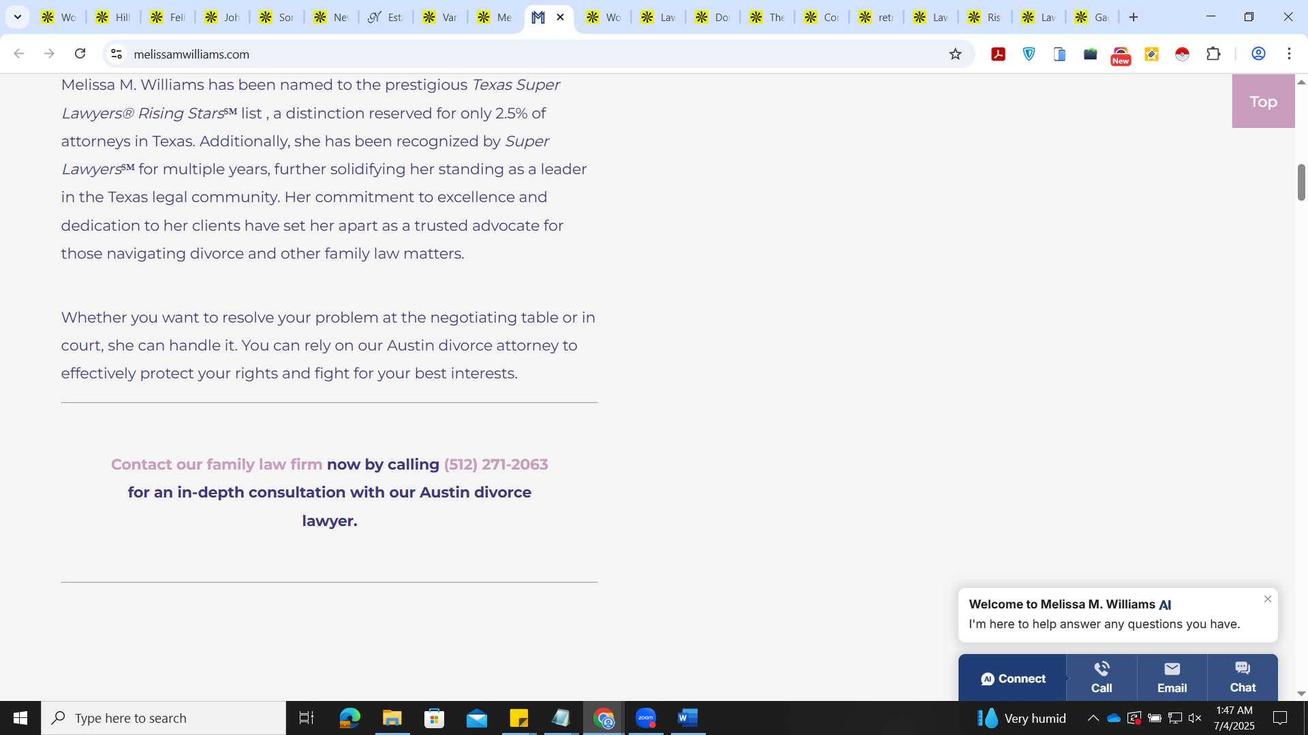Open Zoom from the taskbar
The image size is (1308, 735).
click(x=646, y=718)
